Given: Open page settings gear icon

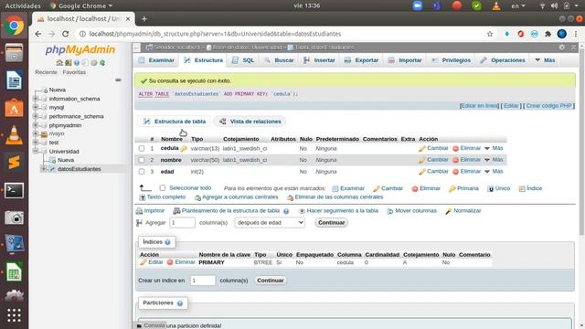Looking at the screenshot, I should click(x=562, y=48).
